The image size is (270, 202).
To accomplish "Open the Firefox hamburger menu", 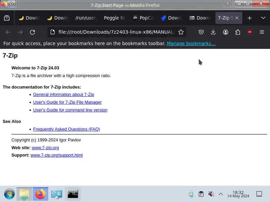I will [262, 32].
